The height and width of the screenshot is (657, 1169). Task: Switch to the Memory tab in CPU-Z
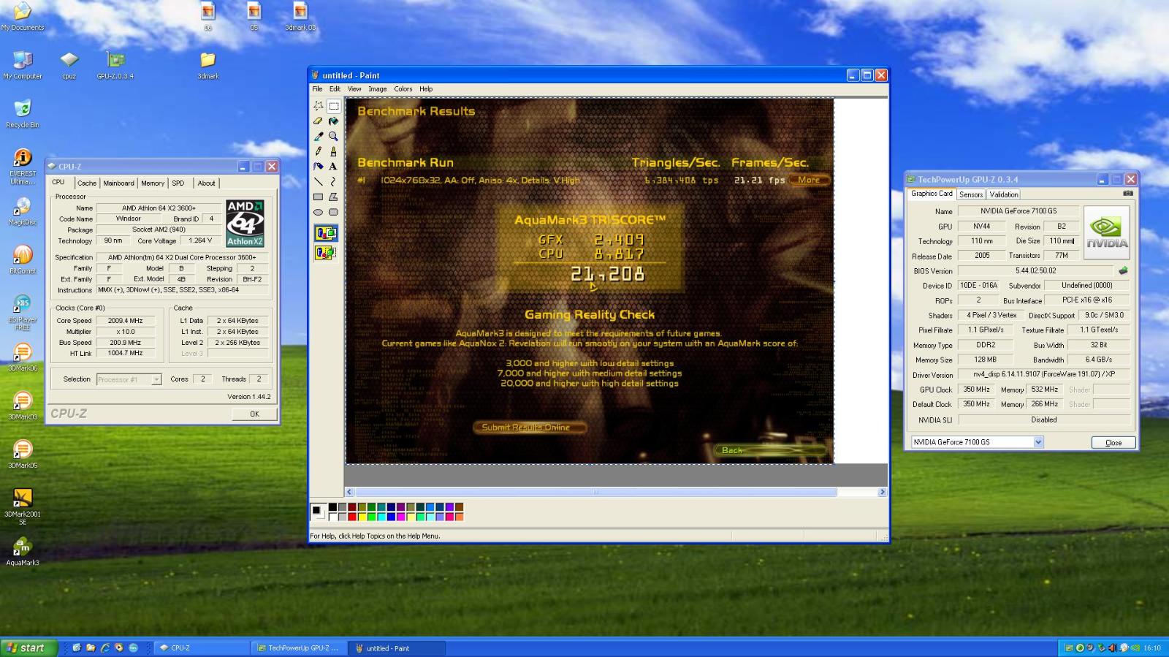click(x=153, y=183)
